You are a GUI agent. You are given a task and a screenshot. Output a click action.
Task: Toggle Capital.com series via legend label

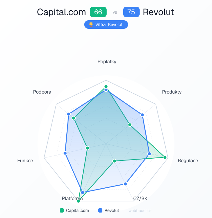point(78,210)
